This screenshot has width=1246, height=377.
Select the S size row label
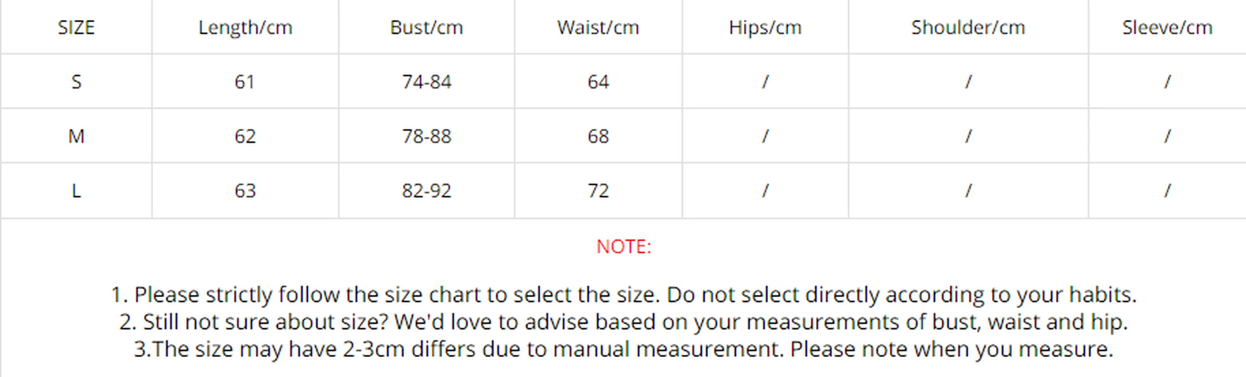(76, 81)
